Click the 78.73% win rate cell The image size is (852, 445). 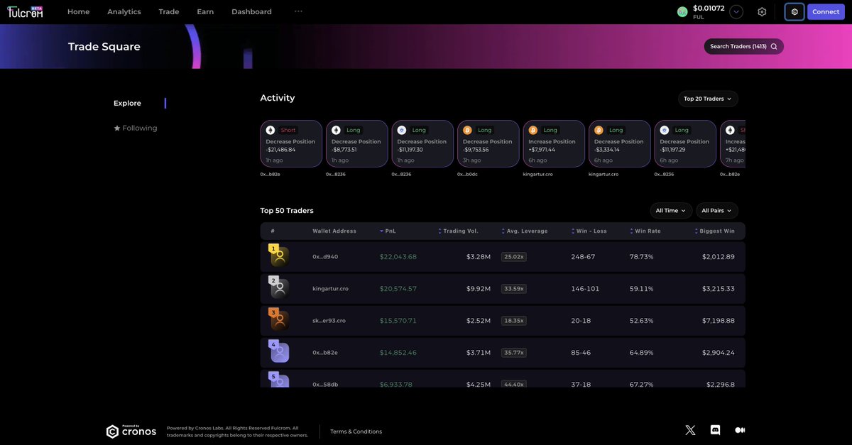(641, 256)
